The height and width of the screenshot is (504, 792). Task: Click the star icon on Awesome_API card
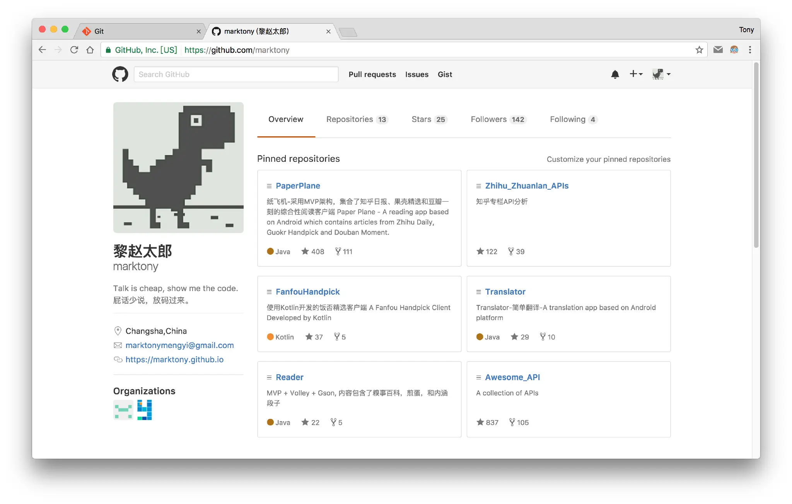click(x=480, y=422)
